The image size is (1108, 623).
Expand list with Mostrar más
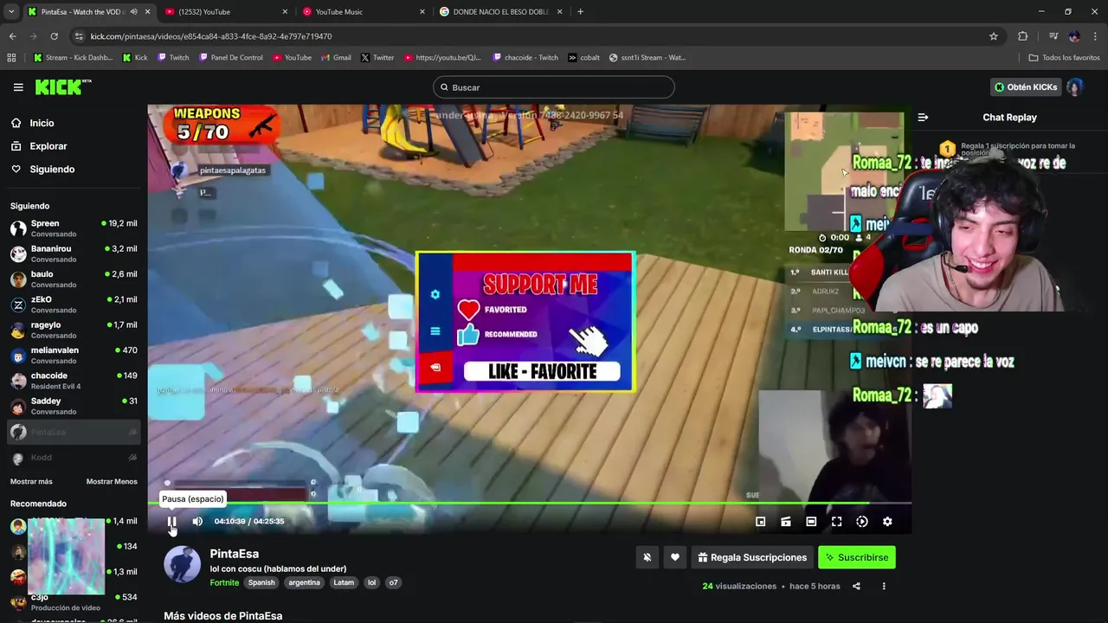(x=31, y=482)
